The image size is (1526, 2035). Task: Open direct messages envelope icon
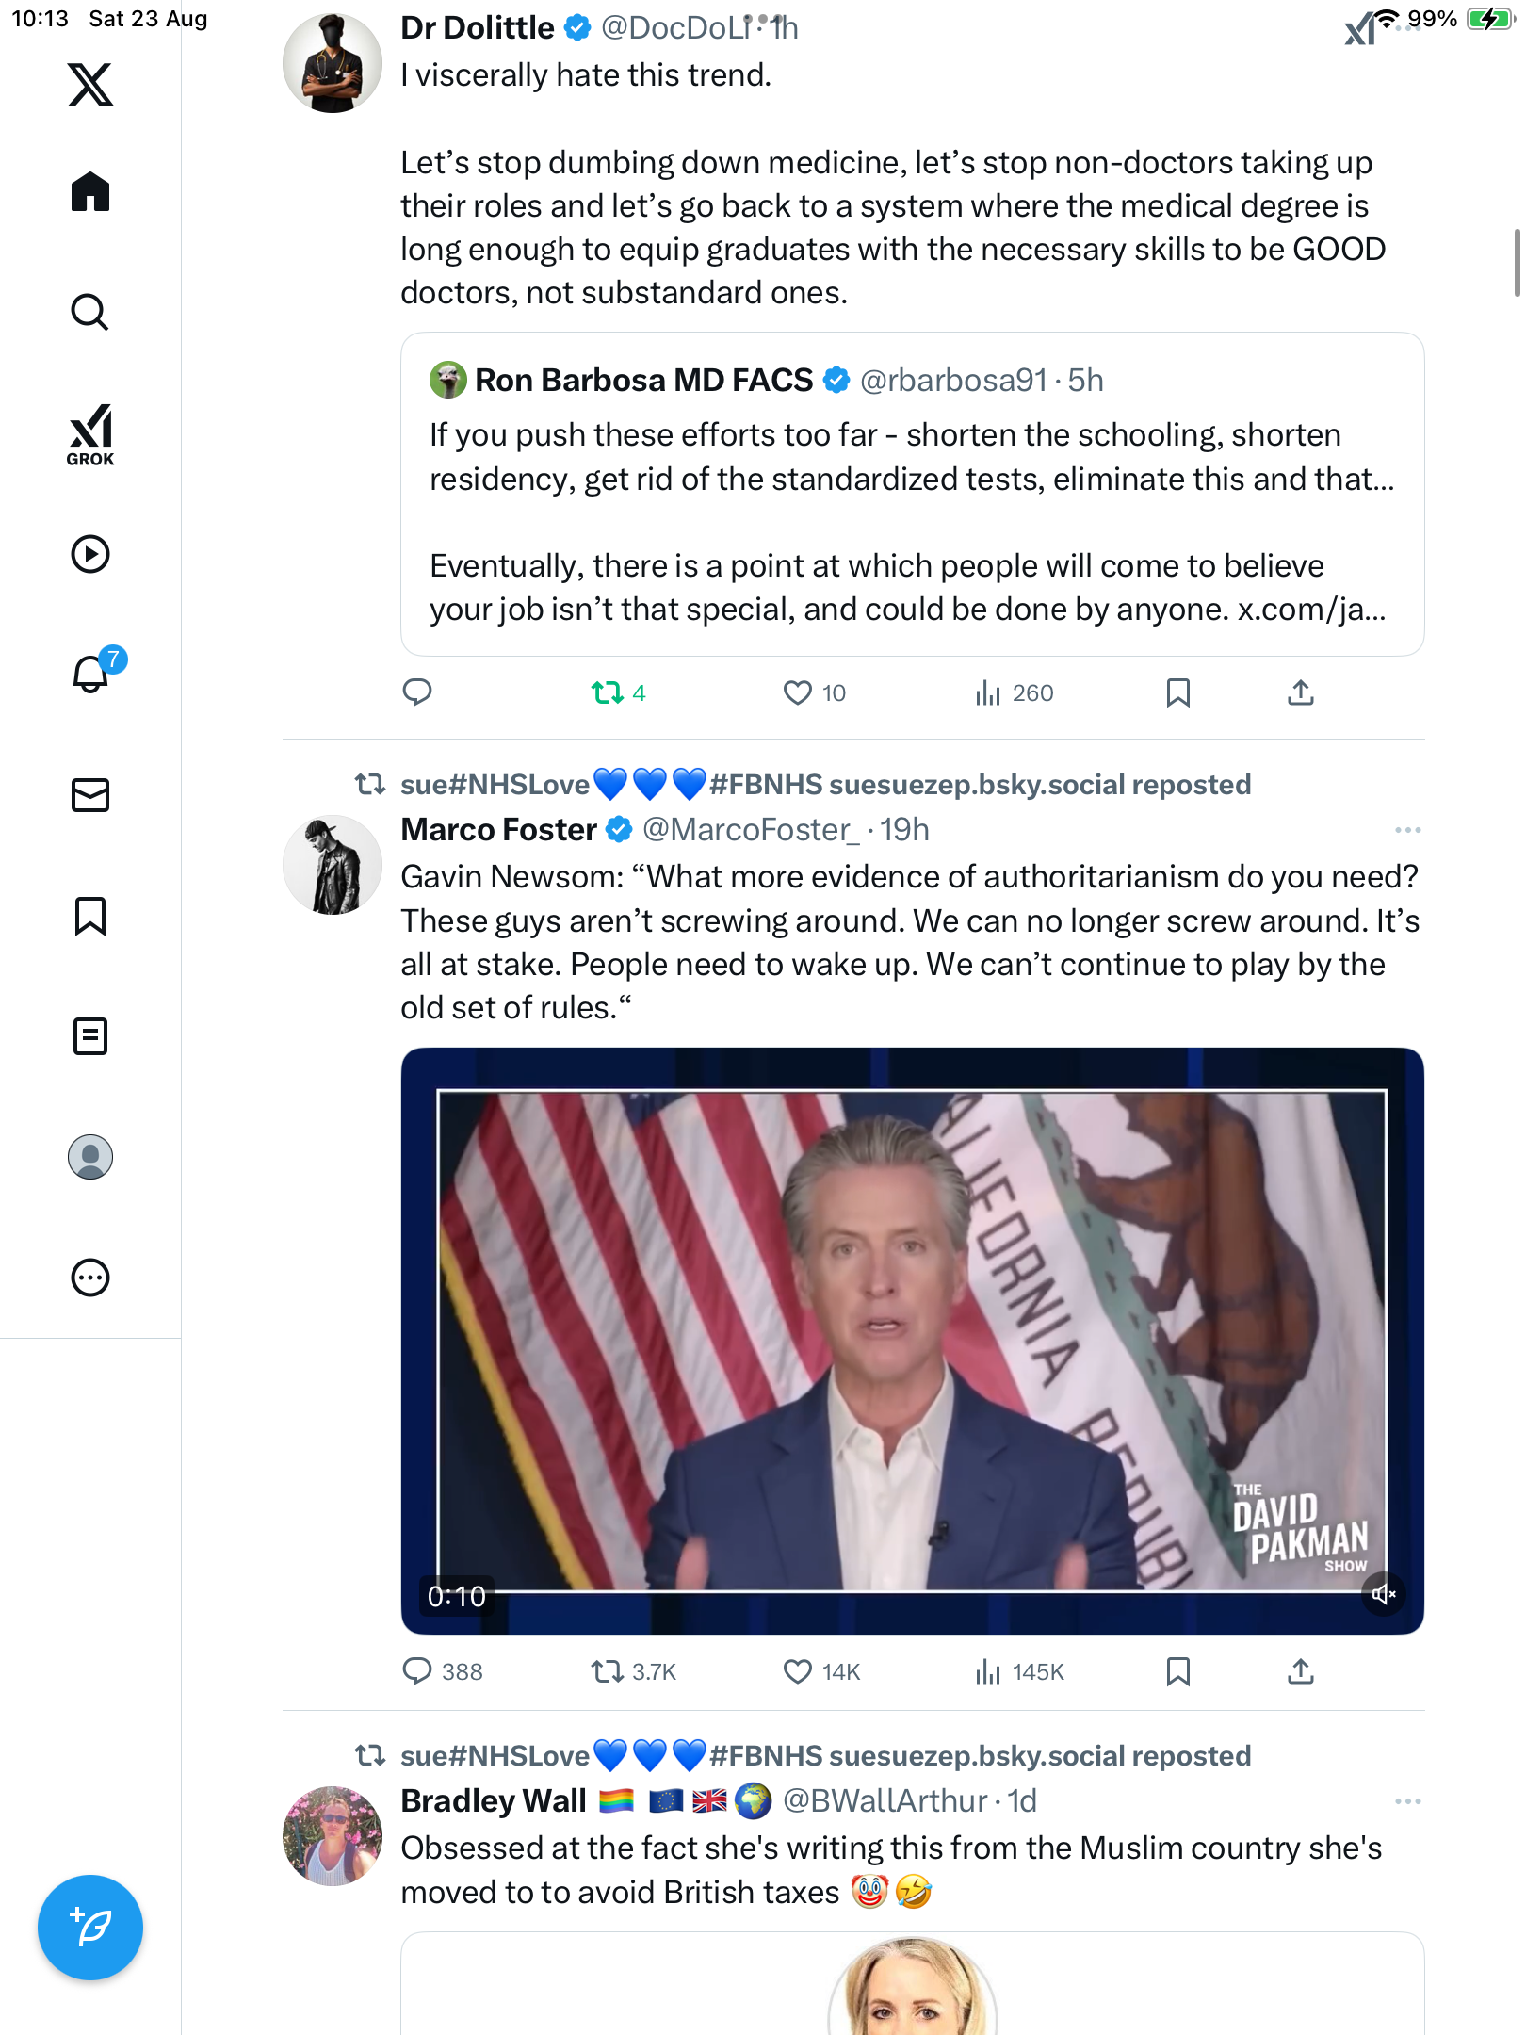coord(90,795)
